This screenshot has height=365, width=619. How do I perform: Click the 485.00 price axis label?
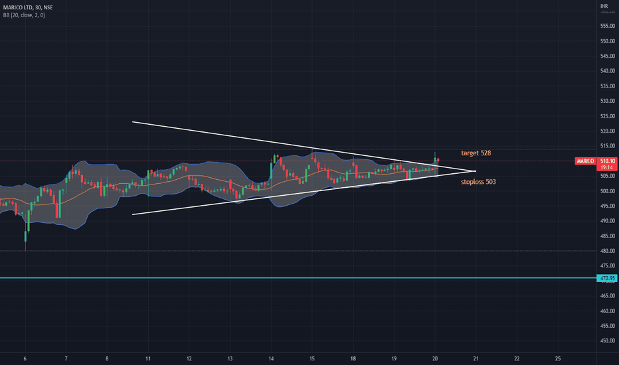(608, 236)
